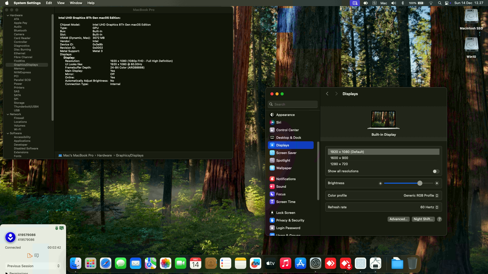Click the Safari icon in the Dock

point(105,264)
